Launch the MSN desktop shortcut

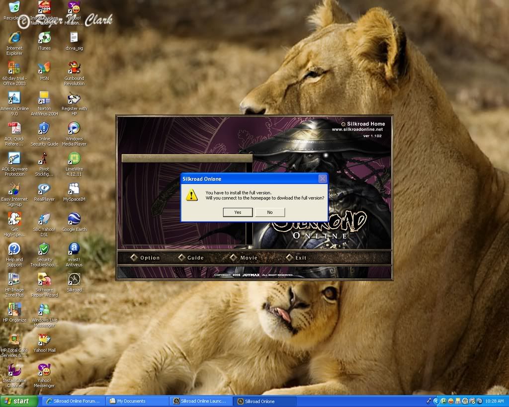point(44,71)
